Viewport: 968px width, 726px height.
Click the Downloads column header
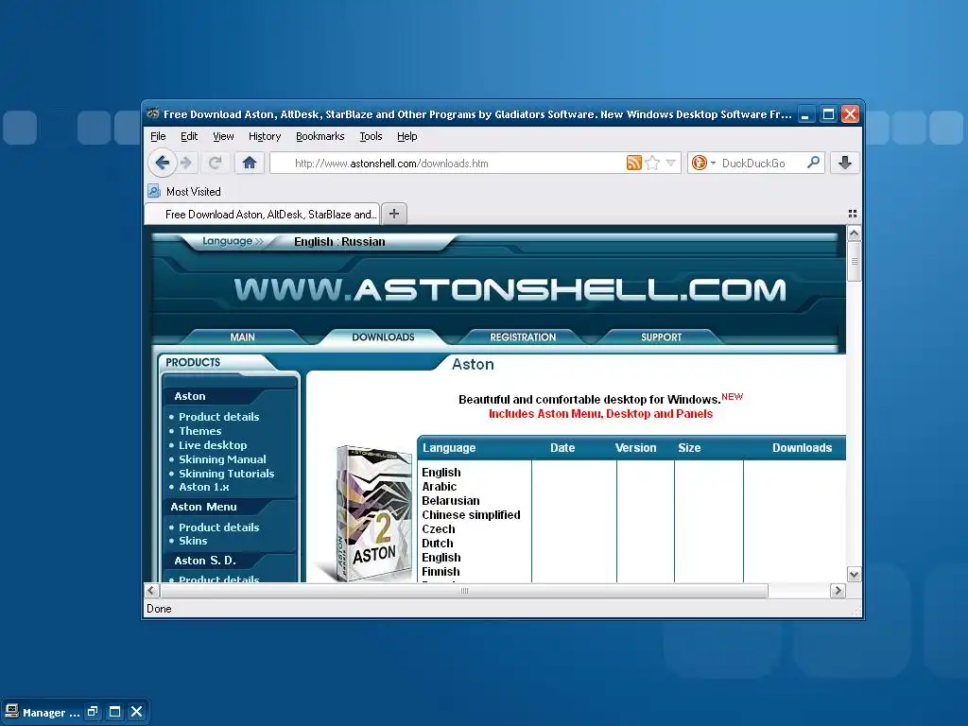802,447
